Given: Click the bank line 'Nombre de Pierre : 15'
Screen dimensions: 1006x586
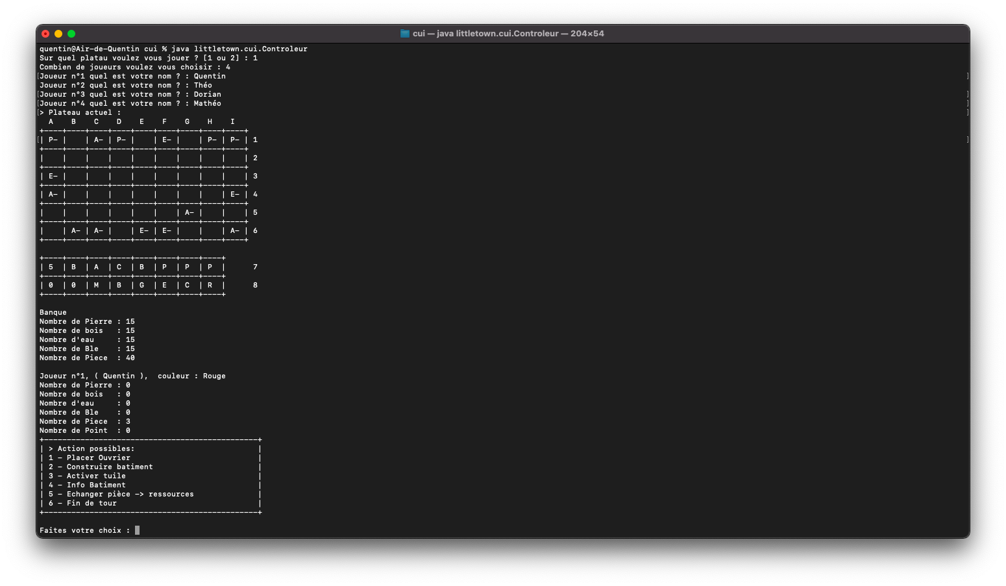Looking at the screenshot, I should 87,321.
